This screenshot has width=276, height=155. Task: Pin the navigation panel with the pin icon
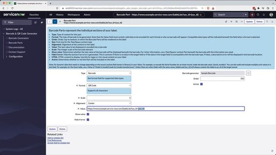tap(42, 22)
